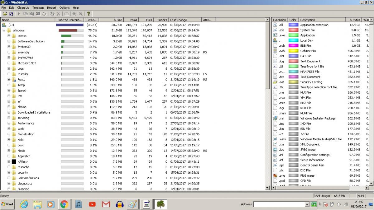Open the Audacity headphones taskbar icon
This screenshot has width=374, height=210.
pyautogui.click(x=120, y=204)
